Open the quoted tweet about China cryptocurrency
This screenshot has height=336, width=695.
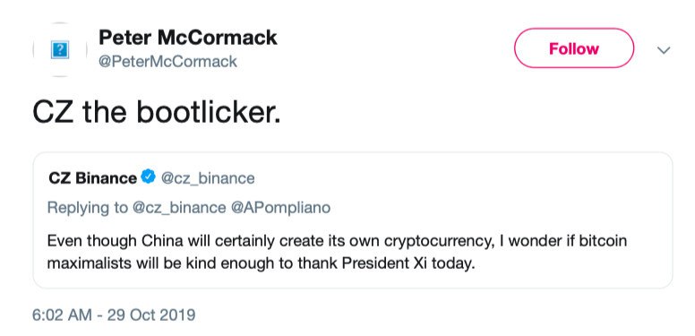(353, 220)
